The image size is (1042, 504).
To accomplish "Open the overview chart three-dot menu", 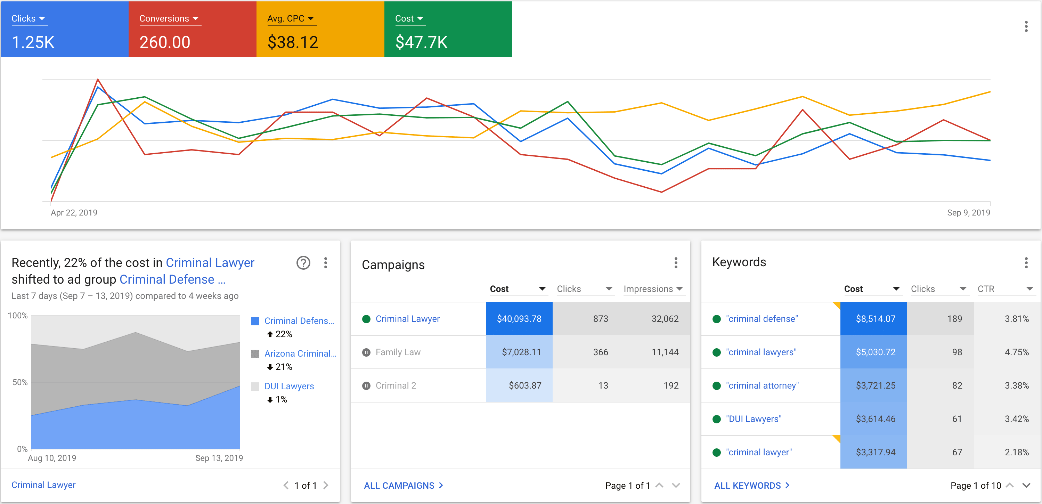I will tap(1026, 27).
